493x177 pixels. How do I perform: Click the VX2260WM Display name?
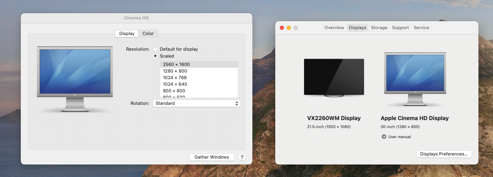(334, 118)
